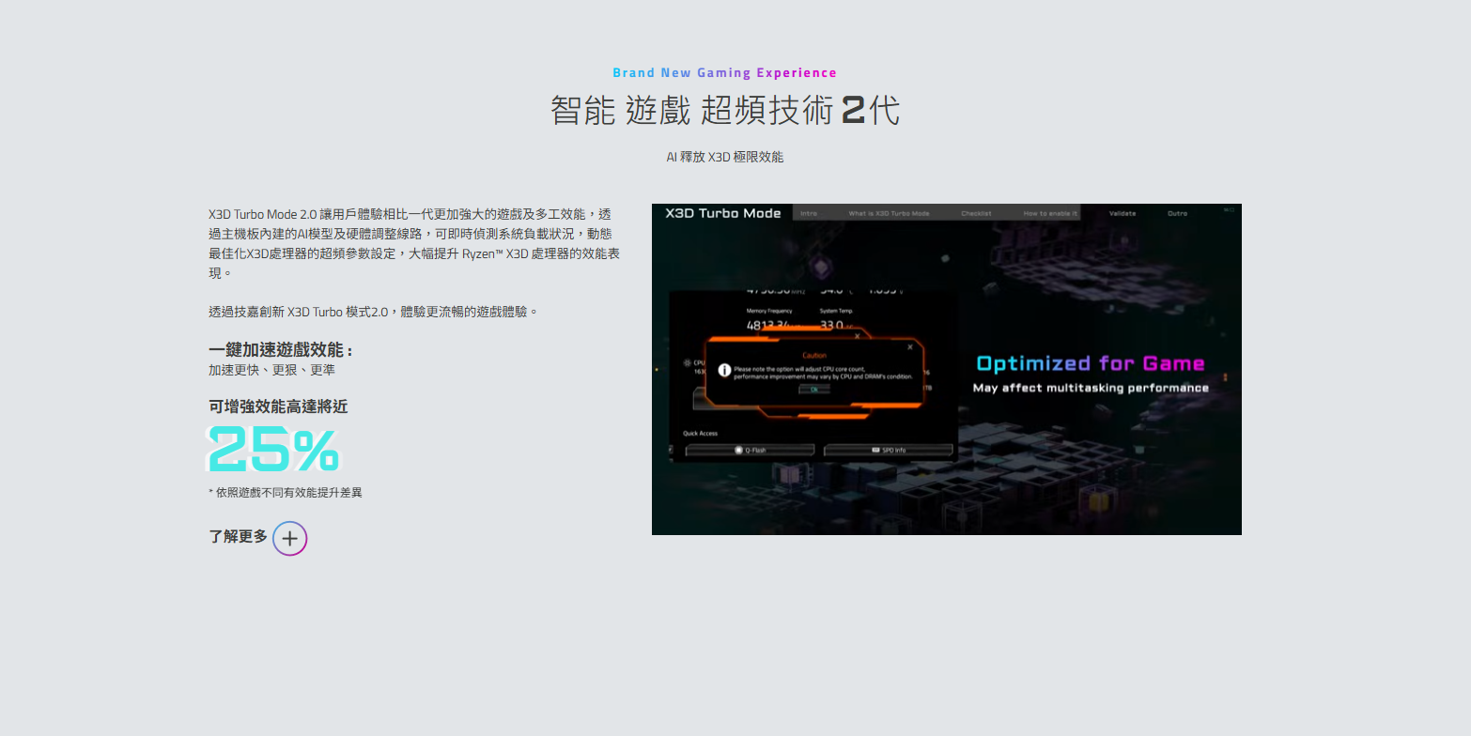The image size is (1471, 736).
Task: Open Q-Flash under Quick Access
Action: (750, 451)
